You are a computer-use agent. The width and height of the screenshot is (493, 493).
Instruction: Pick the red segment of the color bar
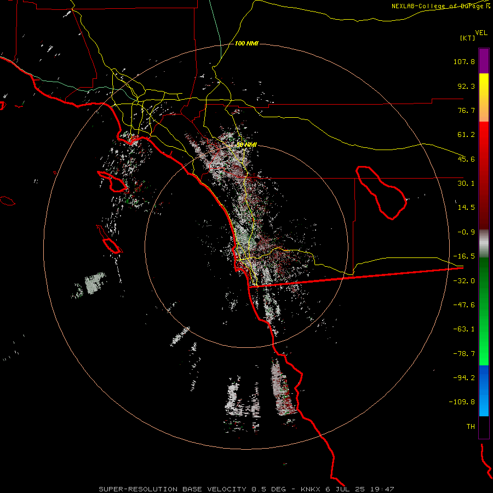484,175
